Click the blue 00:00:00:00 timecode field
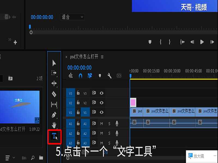This screenshot has height=163, width=218. (41, 17)
